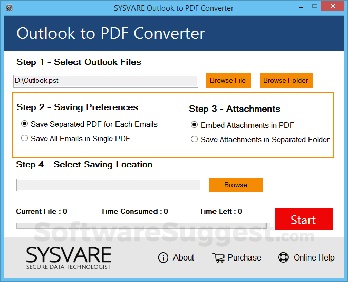
Task: Click the About info icon
Action: 163,257
